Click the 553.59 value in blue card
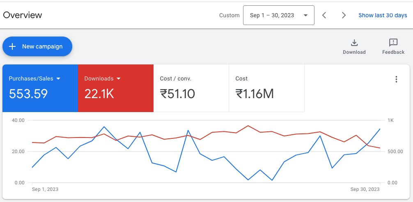 coord(28,94)
